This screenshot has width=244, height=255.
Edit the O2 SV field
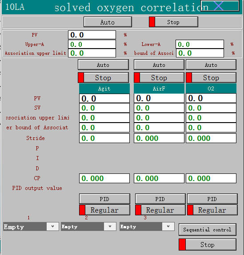pos(211,108)
